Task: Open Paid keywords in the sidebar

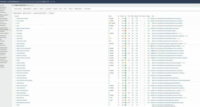Action: (x=3, y=37)
